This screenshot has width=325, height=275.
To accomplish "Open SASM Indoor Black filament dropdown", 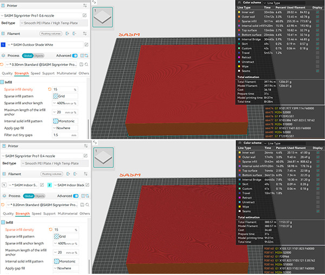I will 69,185.
